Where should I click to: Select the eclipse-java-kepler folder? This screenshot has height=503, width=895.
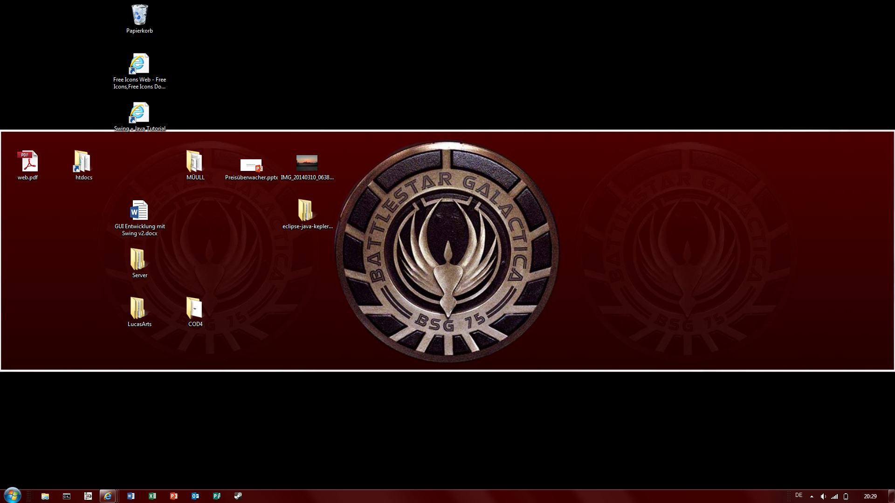[307, 214]
